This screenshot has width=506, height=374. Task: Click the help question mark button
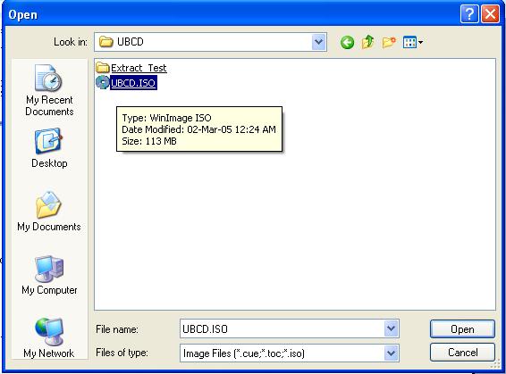(469, 14)
